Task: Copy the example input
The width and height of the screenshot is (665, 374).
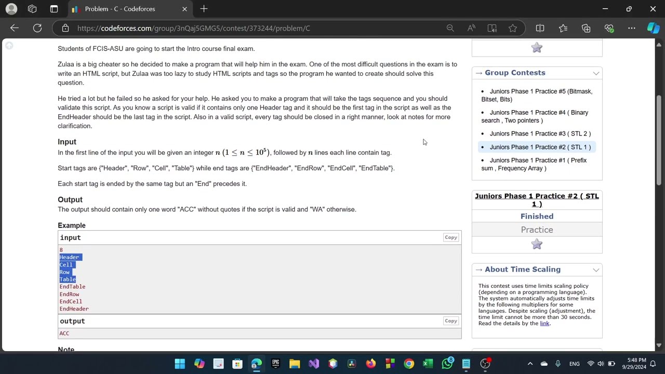Action: (x=450, y=237)
